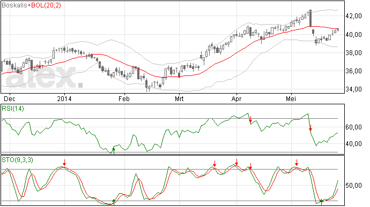Click the red STO sell arrow at the 2014 gridline
Viewport: 370px width, 207px height.
[x=64, y=163]
